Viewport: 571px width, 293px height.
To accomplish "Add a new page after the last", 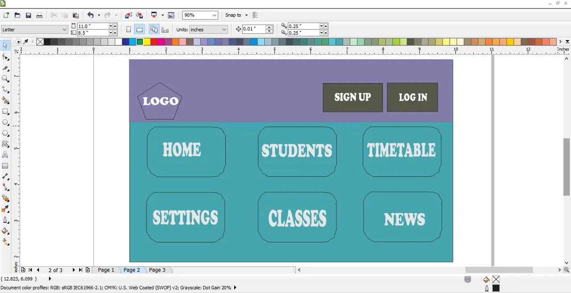I will pos(88,270).
